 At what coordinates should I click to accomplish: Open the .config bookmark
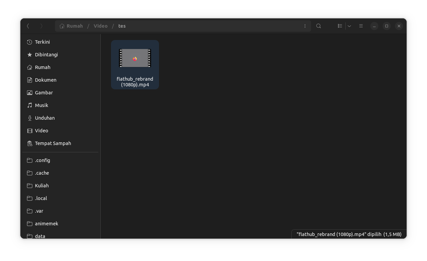60,160
